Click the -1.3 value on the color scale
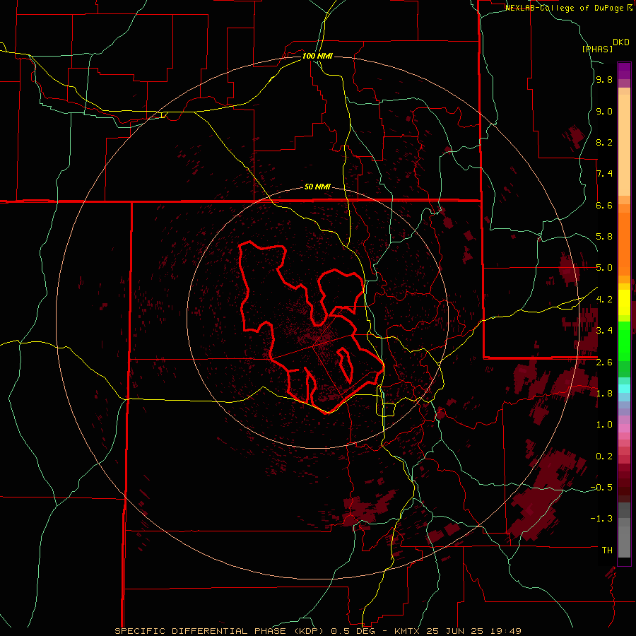 click(x=601, y=519)
